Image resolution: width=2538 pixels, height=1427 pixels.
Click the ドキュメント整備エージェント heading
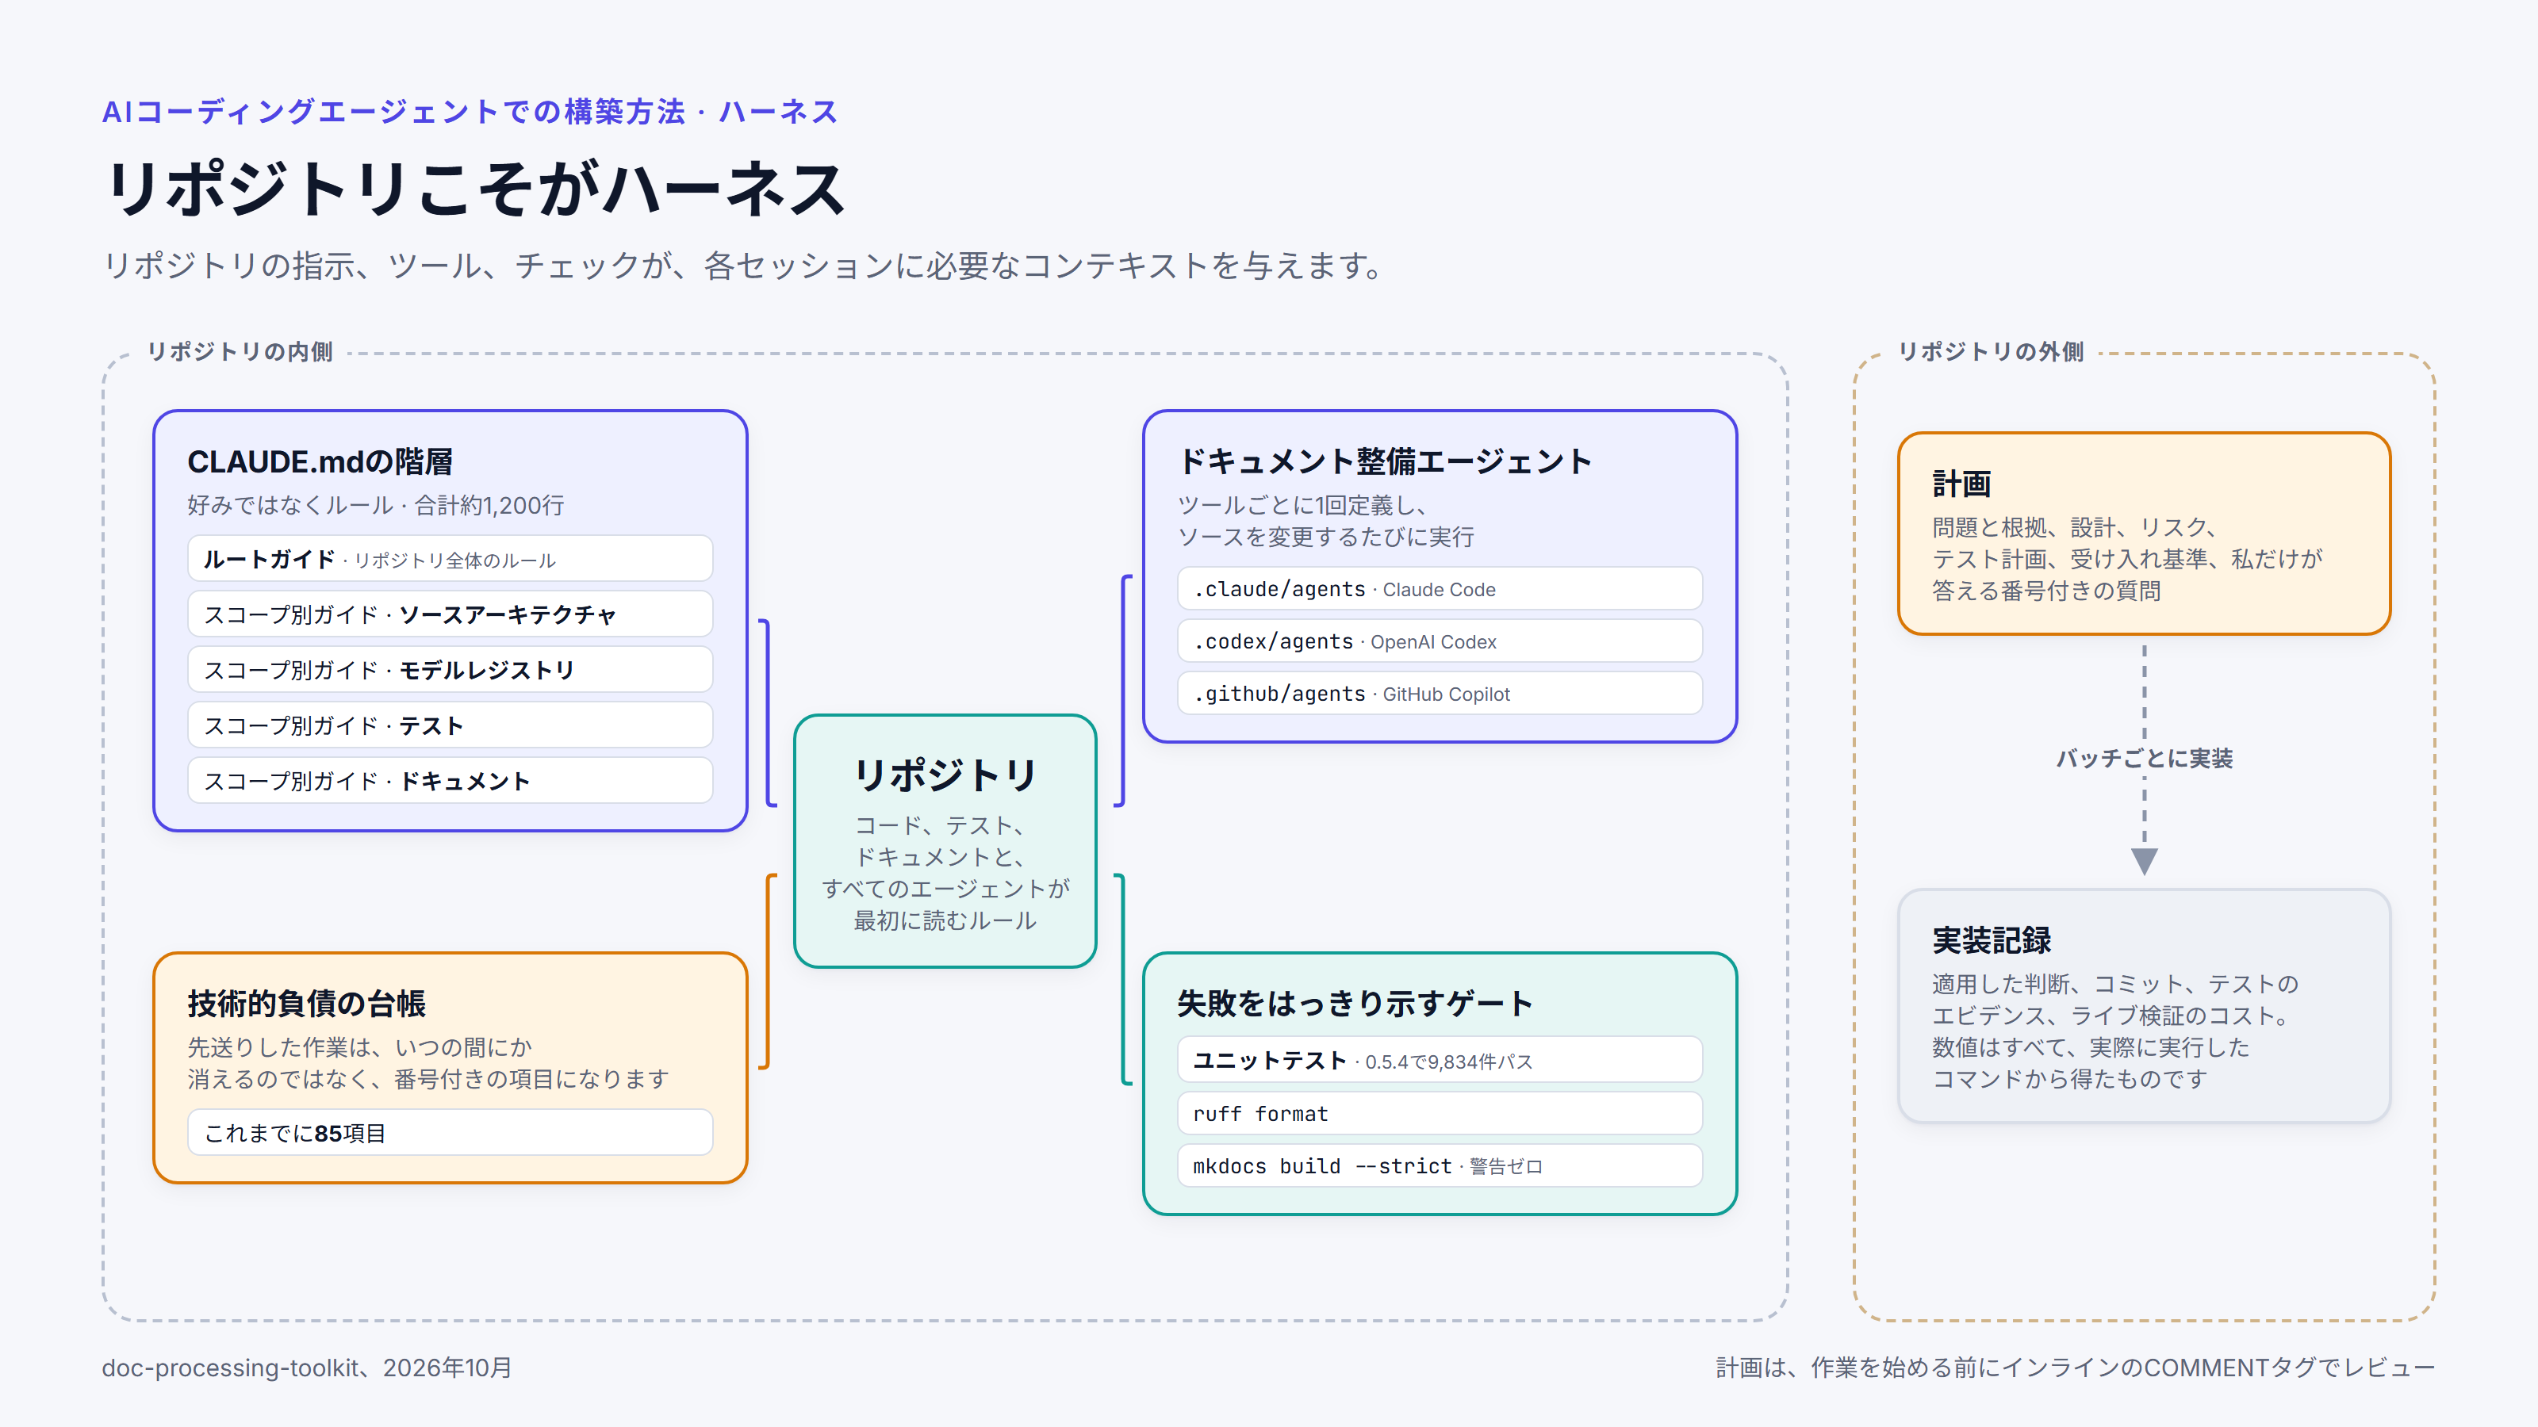[x=1384, y=462]
